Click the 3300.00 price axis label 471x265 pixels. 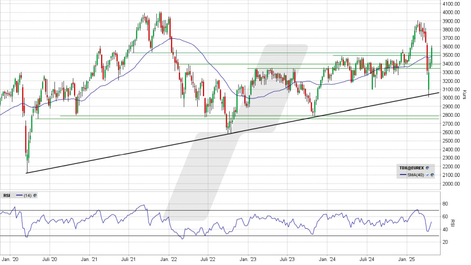[451, 73]
